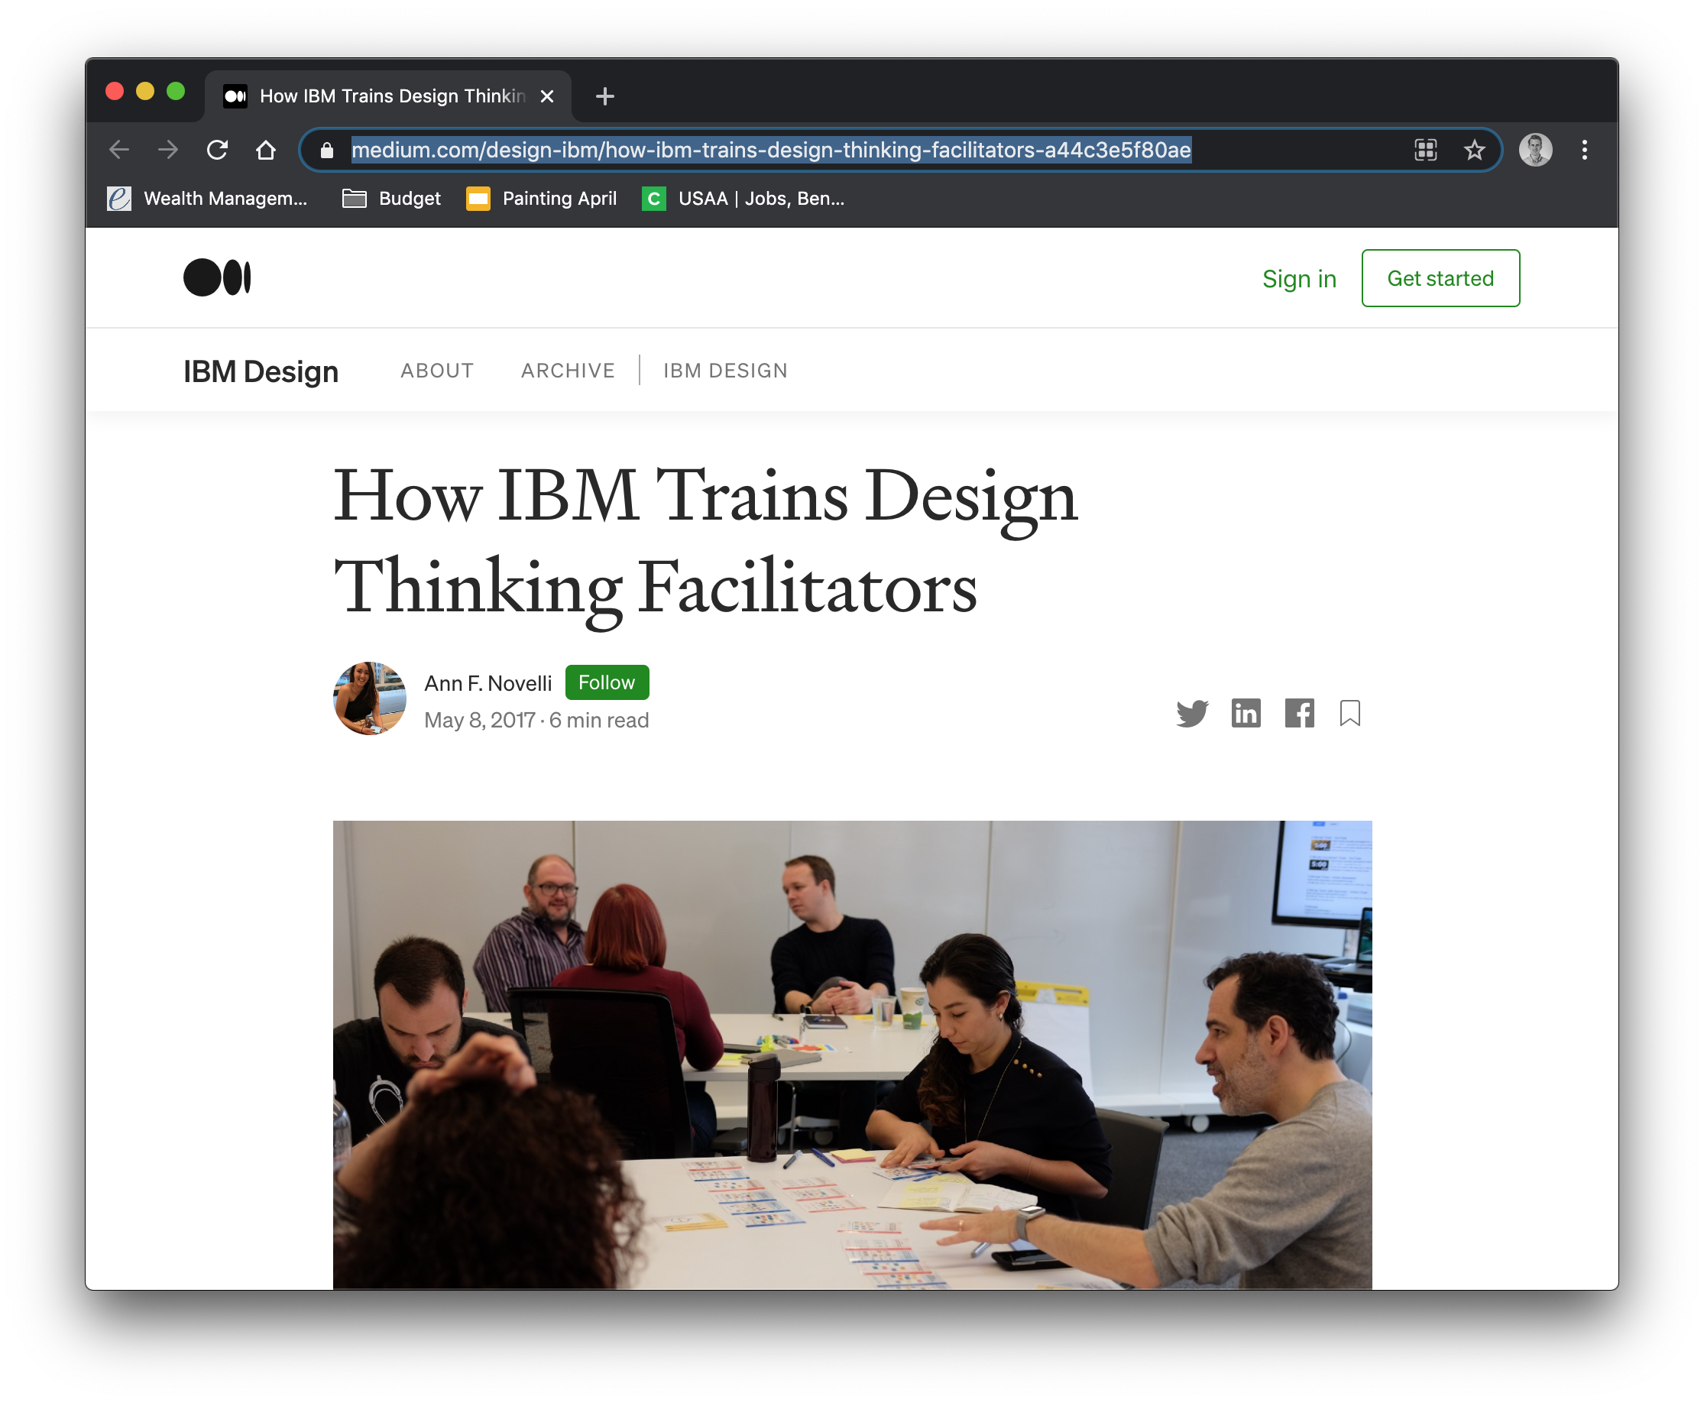Image resolution: width=1704 pixels, height=1403 pixels.
Task: Open the Chrome three-dot menu
Action: coord(1583,150)
